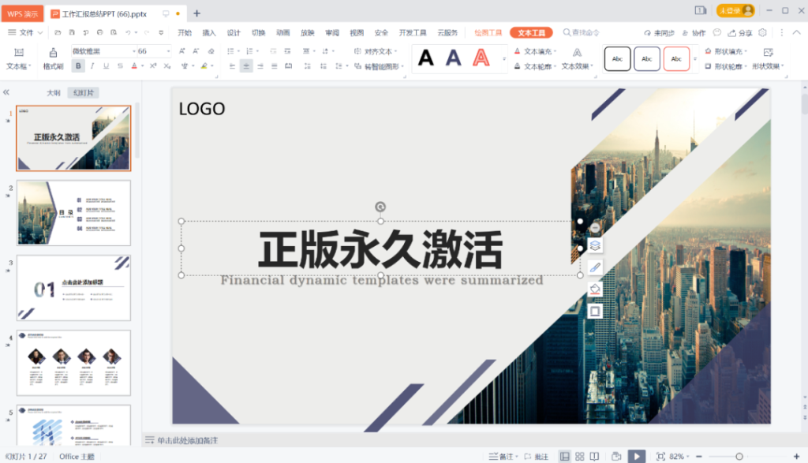The height and width of the screenshot is (463, 808).
Task: Select the black text style preset A
Action: coord(425,58)
